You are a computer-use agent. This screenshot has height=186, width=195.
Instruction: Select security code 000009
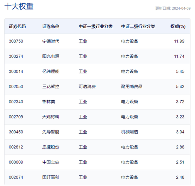point(16,162)
